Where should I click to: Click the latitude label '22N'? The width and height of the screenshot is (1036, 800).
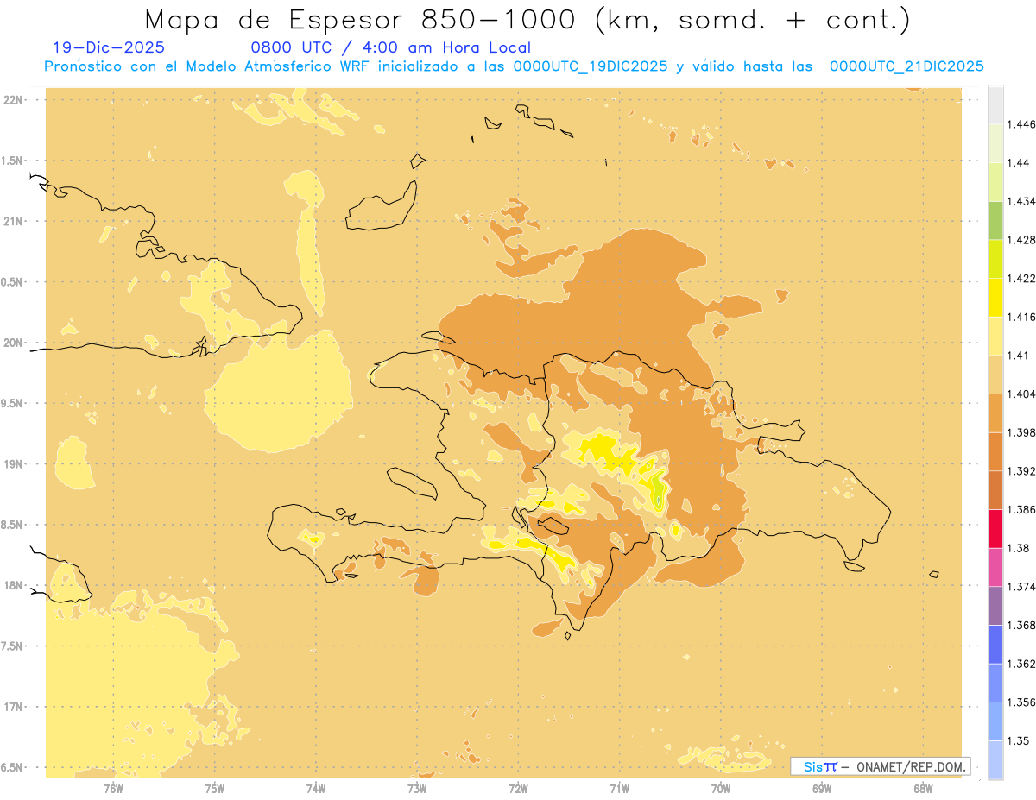pos(13,100)
